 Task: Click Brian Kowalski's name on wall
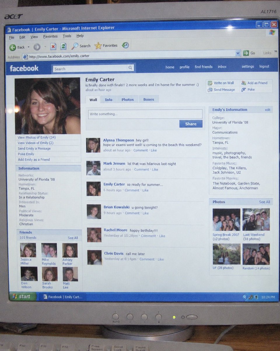point(116,207)
